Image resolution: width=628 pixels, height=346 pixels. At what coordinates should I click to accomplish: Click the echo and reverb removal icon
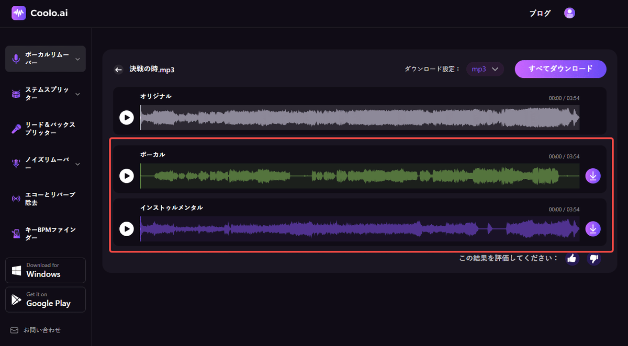(16, 199)
